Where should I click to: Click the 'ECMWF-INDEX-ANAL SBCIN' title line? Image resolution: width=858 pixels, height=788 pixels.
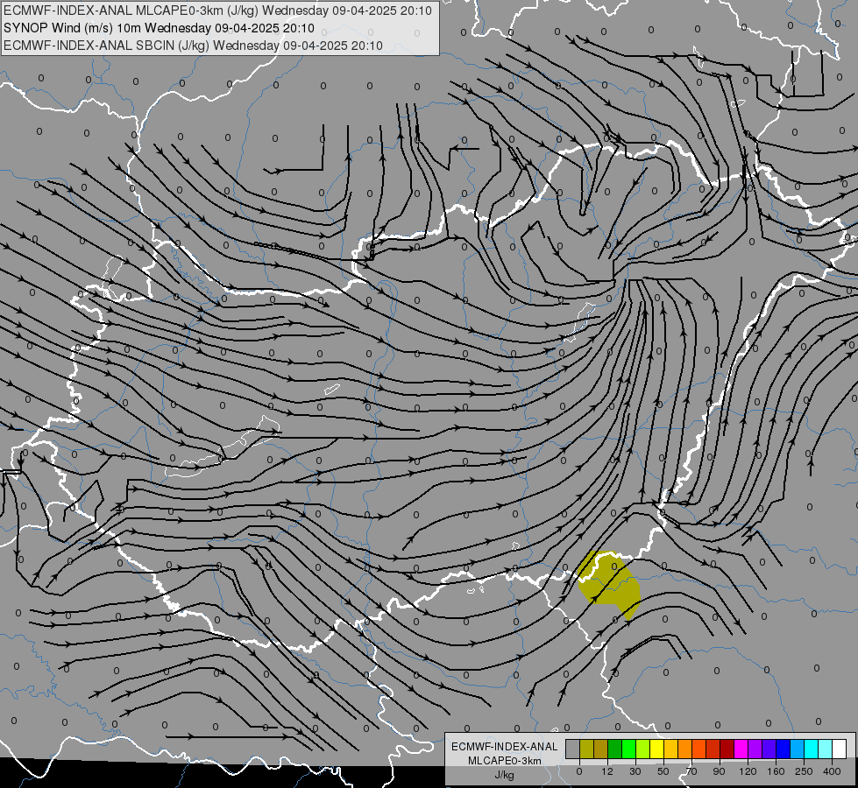[x=193, y=46]
